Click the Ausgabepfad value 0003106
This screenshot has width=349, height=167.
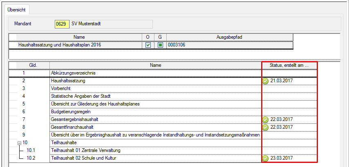click(177, 45)
